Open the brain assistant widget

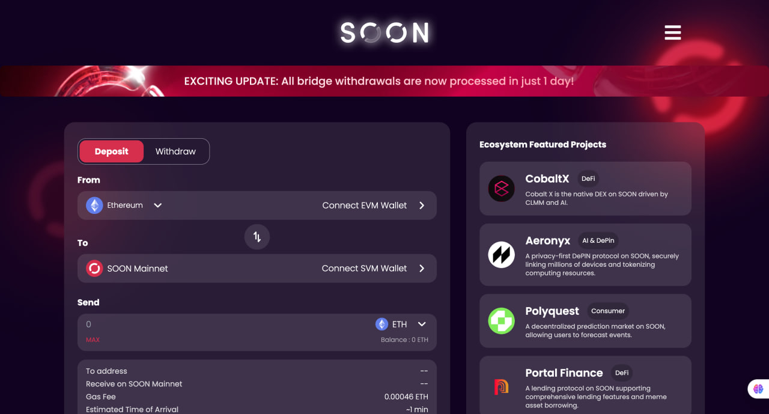point(758,389)
